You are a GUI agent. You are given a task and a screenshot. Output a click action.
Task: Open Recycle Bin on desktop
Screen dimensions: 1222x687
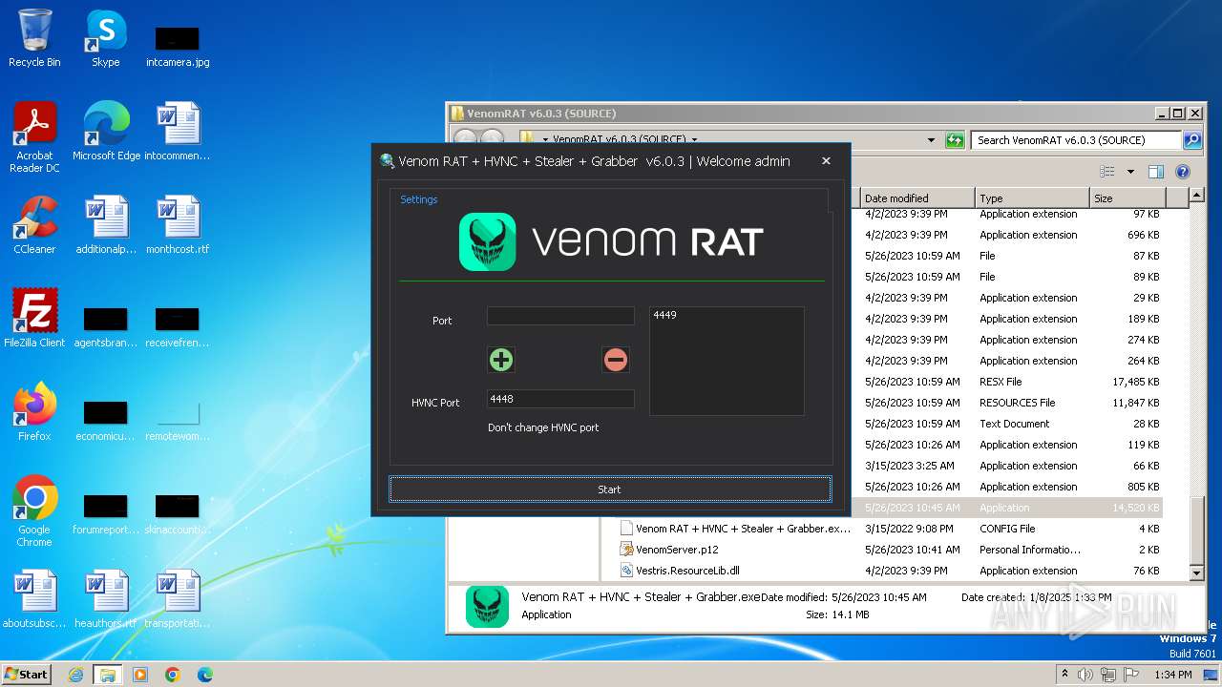point(34,38)
